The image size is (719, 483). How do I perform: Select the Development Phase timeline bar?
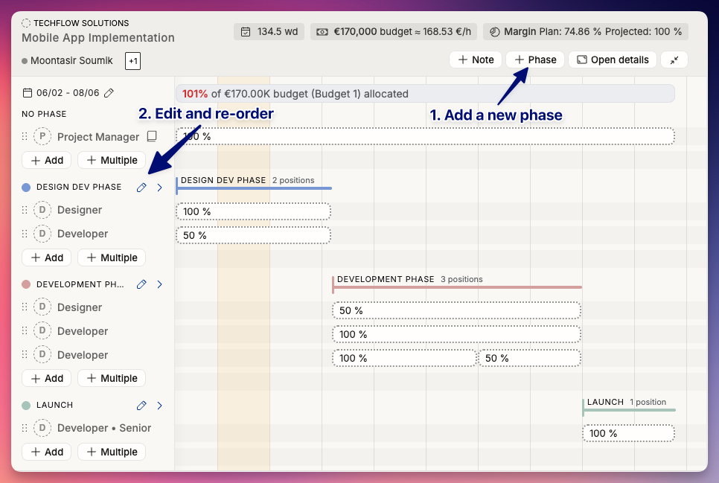click(457, 287)
